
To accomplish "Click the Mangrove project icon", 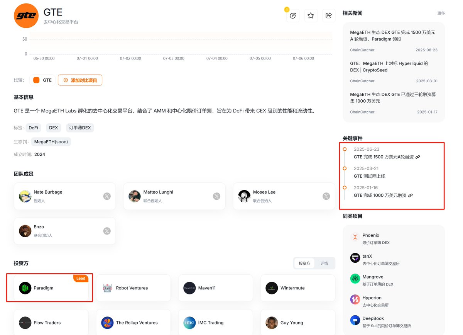I will tap(355, 279).
